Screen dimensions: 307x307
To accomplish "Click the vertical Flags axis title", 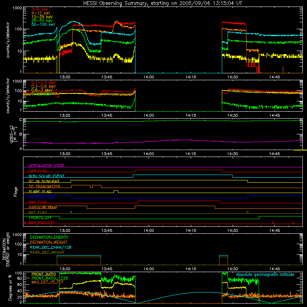I will pos(15,191).
